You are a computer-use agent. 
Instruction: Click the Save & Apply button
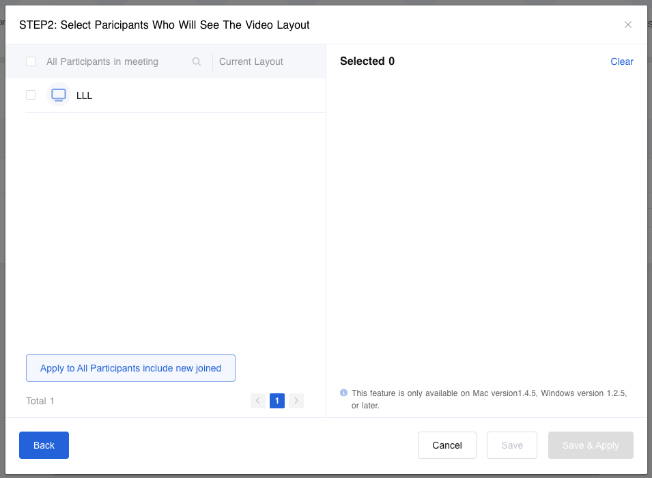(591, 445)
